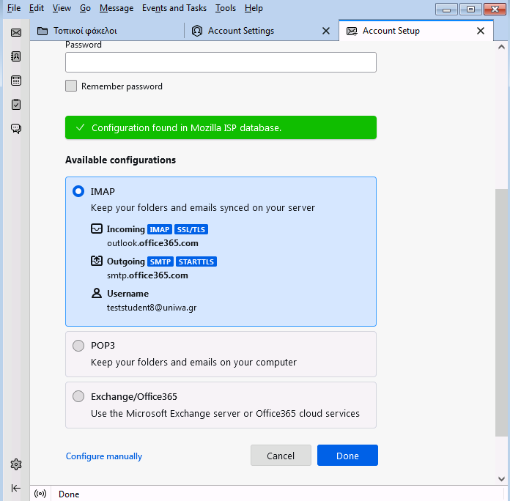510x501 pixels.
Task: Click the Incoming server tray icon
Action: click(x=97, y=229)
